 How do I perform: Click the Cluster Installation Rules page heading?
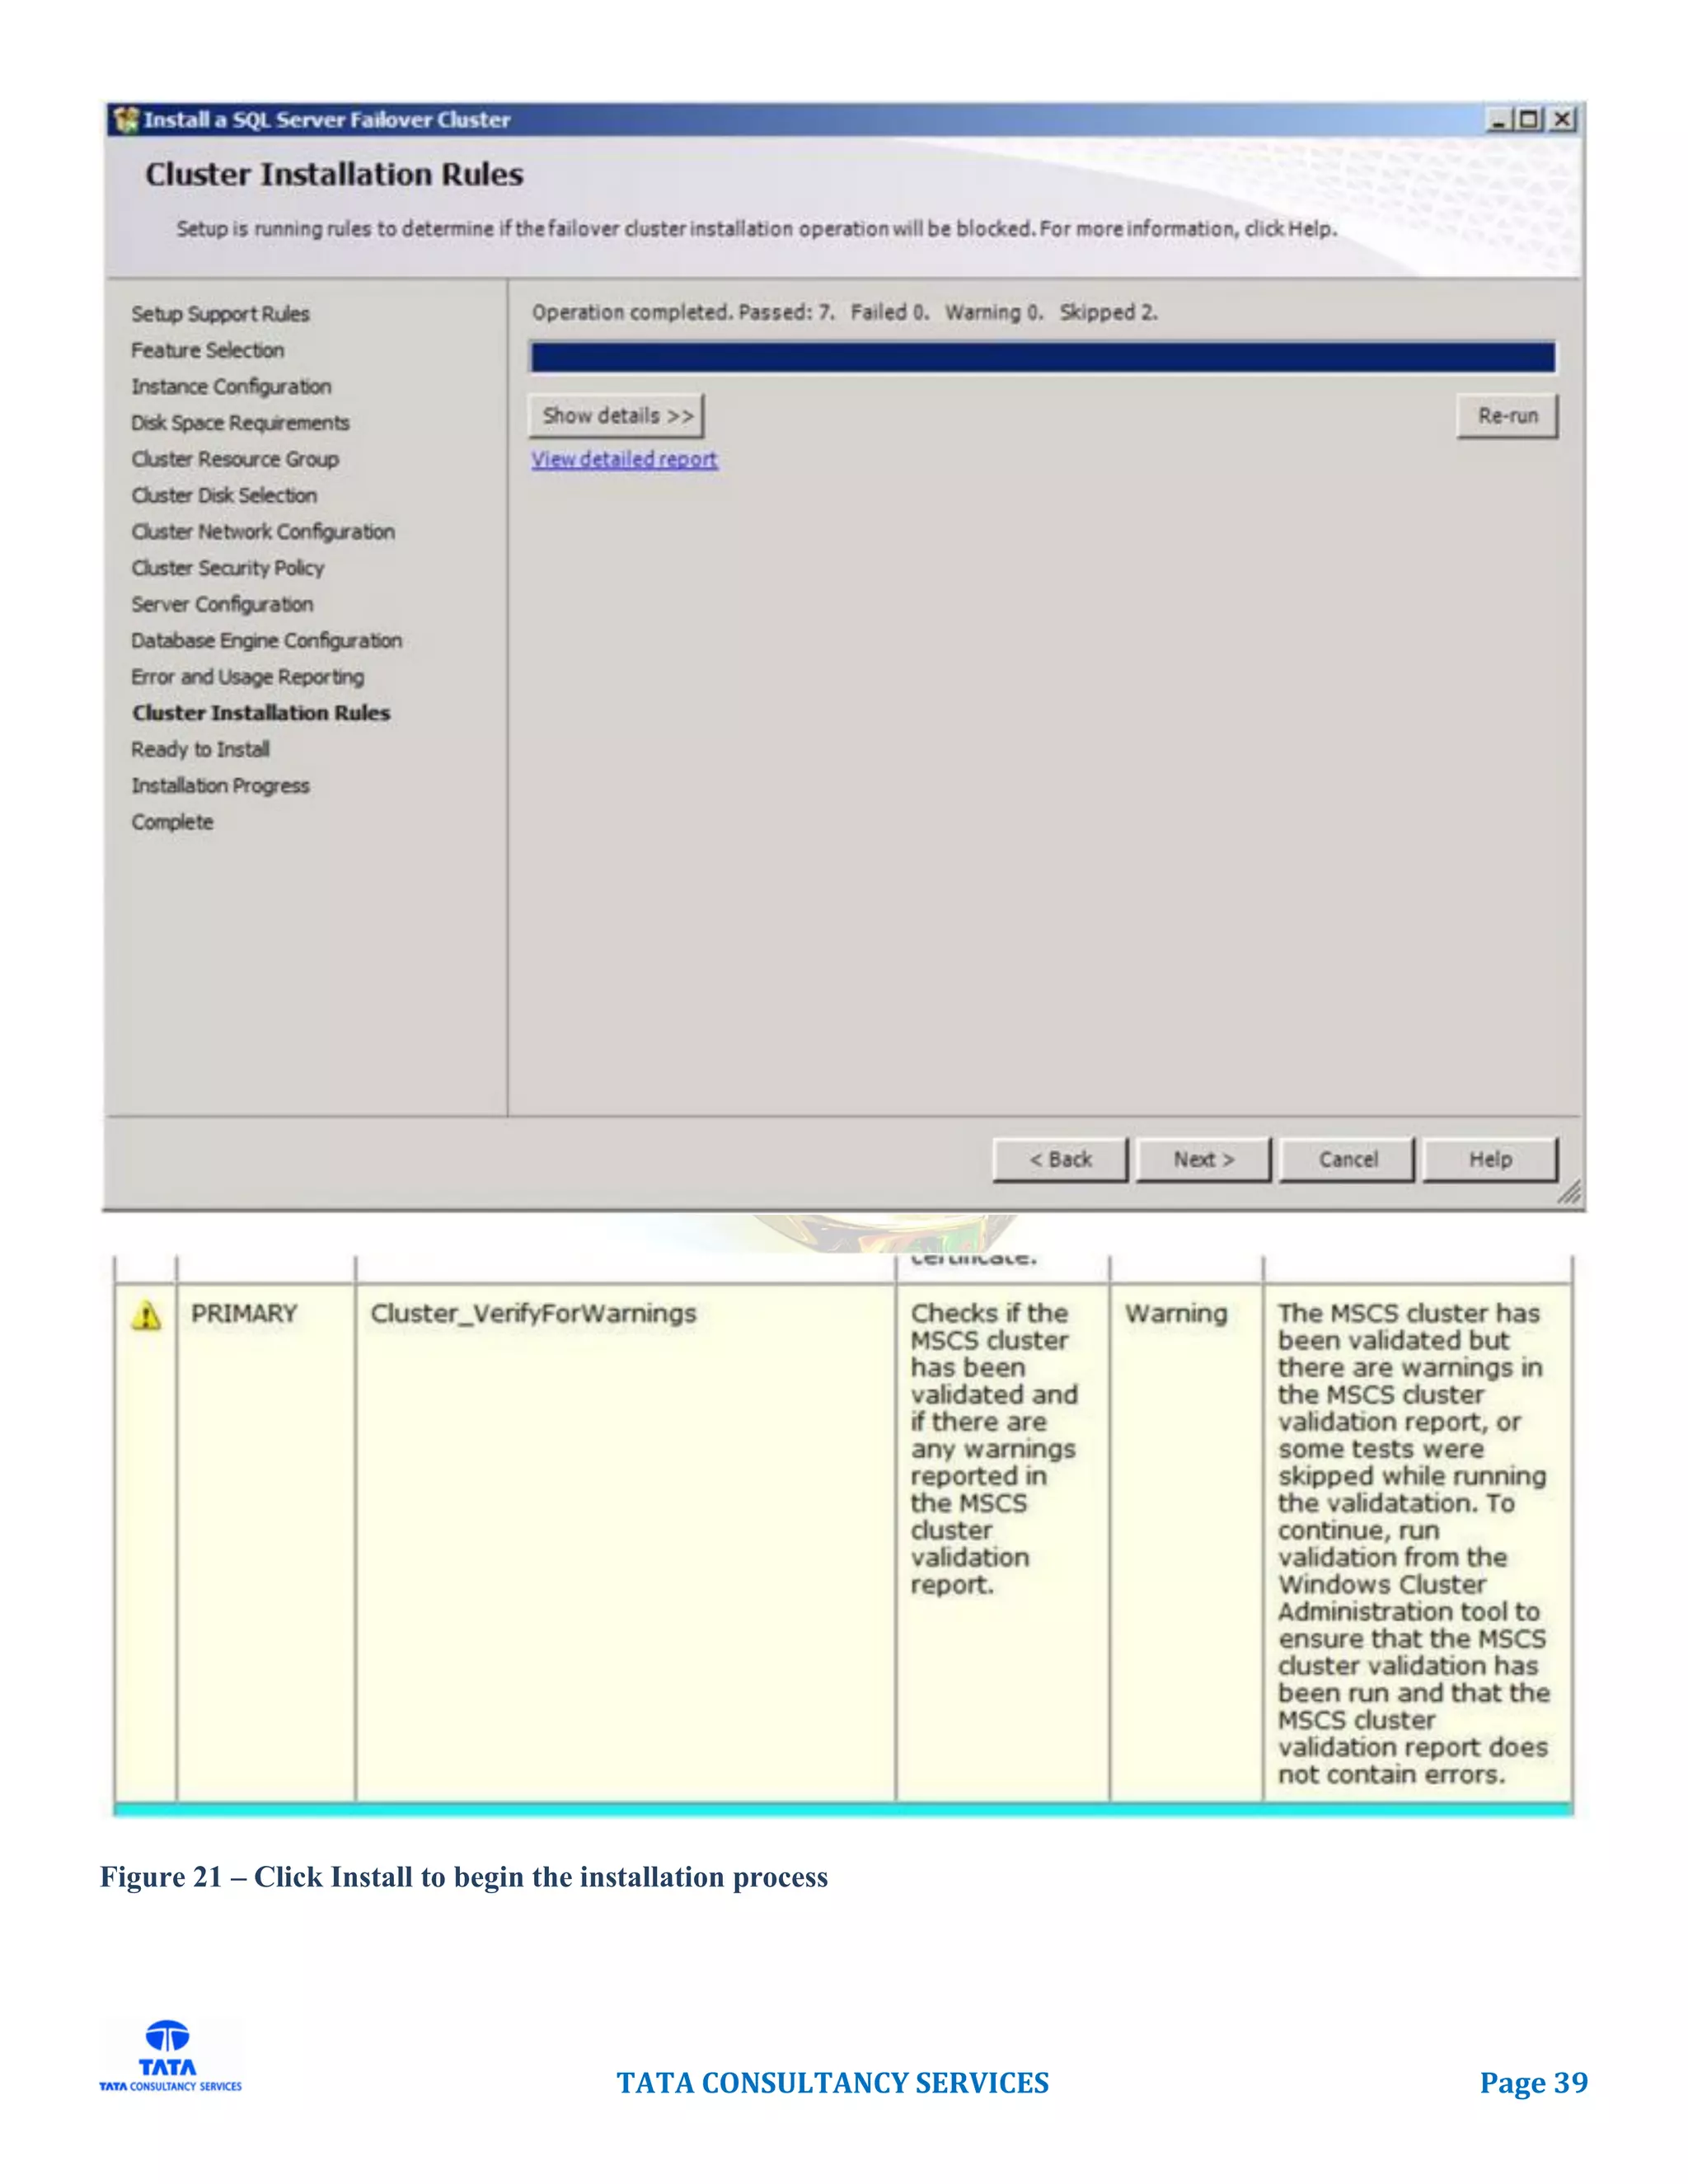334,174
